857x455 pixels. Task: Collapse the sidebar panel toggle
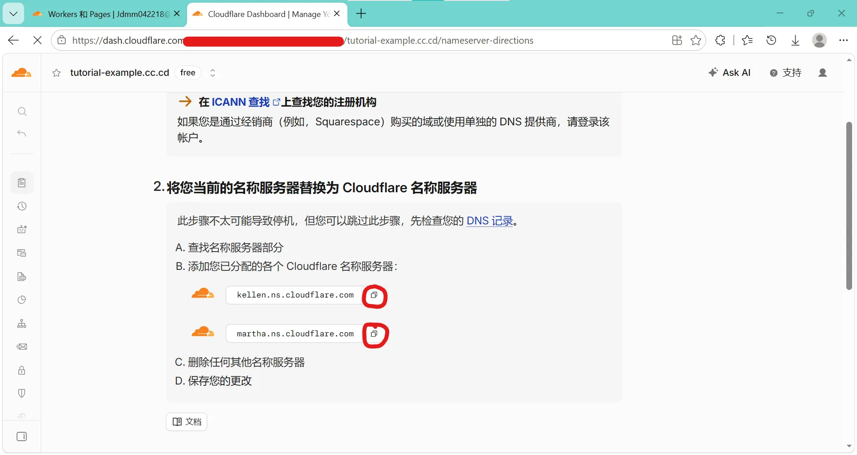(x=22, y=436)
